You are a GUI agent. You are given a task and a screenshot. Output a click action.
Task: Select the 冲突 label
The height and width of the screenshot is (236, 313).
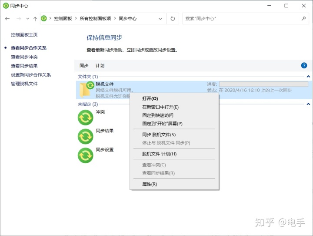pyautogui.click(x=100, y=112)
